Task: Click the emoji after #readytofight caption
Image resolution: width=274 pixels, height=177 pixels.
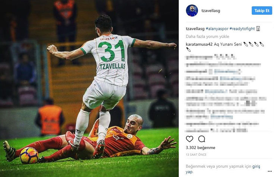Action: [258, 29]
